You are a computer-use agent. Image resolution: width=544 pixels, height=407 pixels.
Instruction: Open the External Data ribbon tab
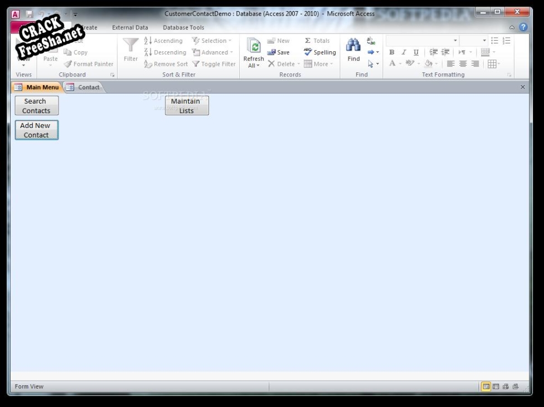pyautogui.click(x=130, y=27)
